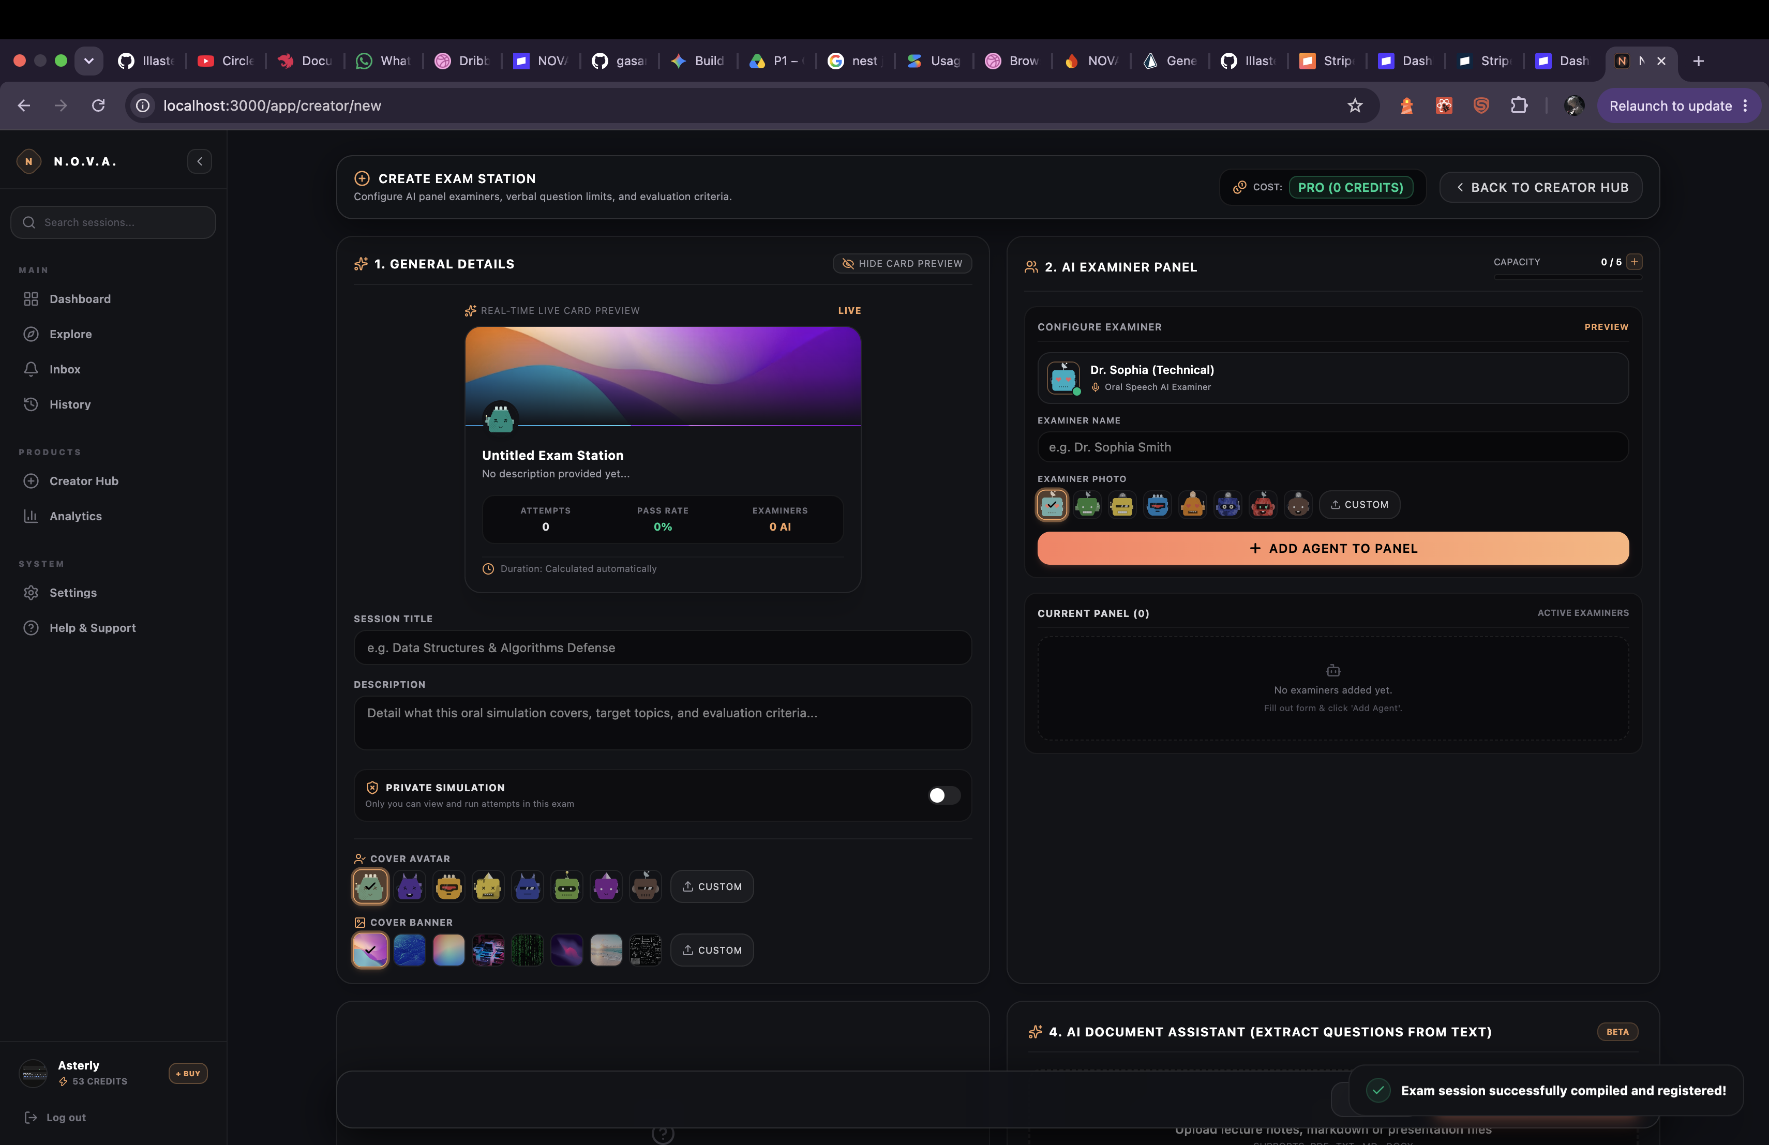Click into the Description text area

point(663,723)
